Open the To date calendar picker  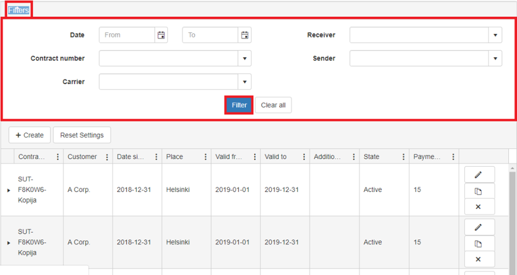pyautogui.click(x=244, y=35)
